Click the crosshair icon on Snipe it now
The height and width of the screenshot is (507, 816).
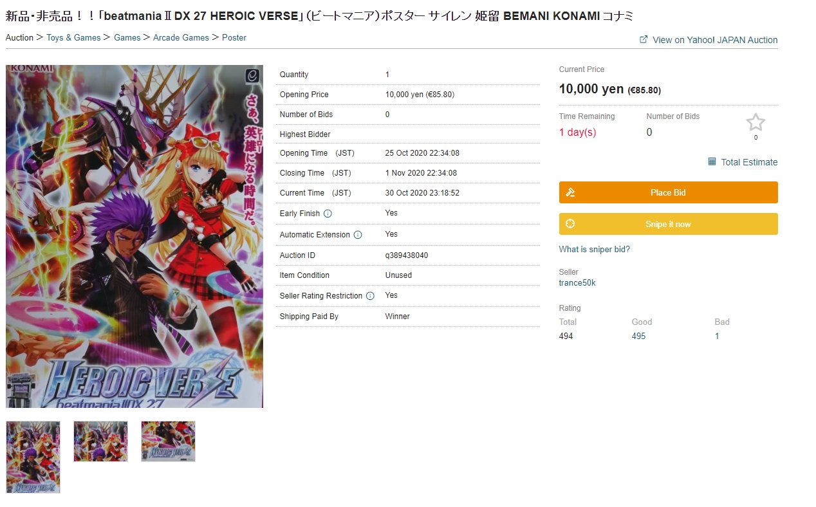tap(570, 224)
